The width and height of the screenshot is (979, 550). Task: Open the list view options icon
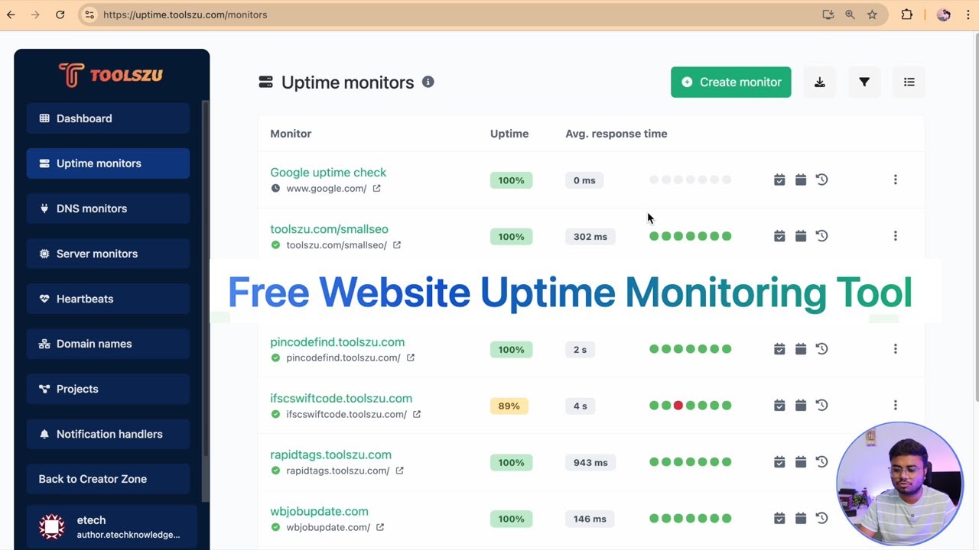point(909,82)
